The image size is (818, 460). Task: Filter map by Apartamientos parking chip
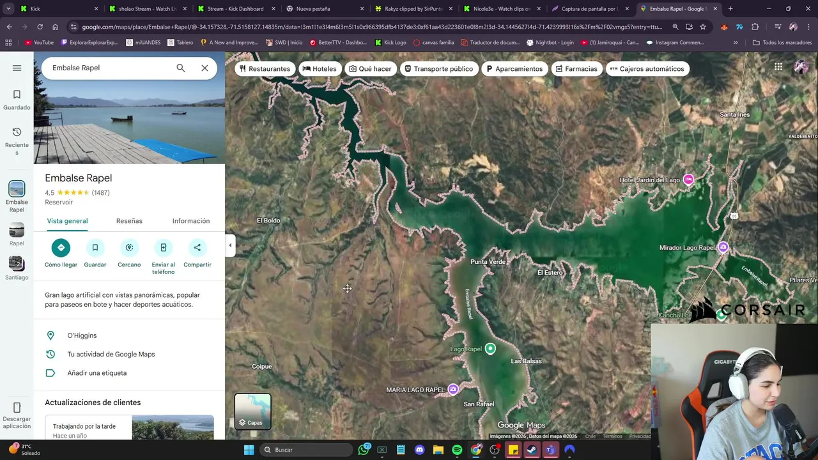tap(514, 69)
